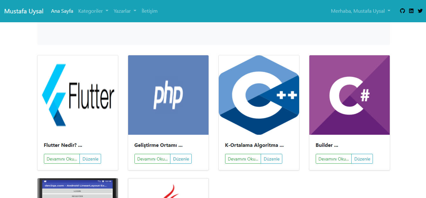Click Düzenle under Flutter Nedir?

click(x=90, y=159)
